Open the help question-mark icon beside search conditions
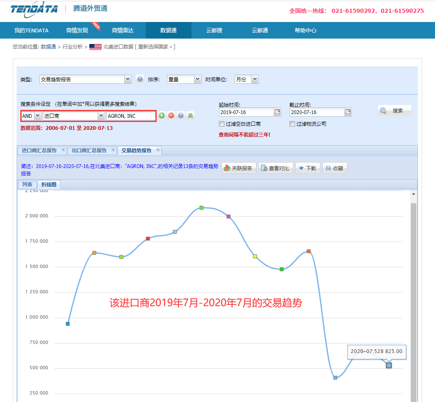 [x=181, y=115]
